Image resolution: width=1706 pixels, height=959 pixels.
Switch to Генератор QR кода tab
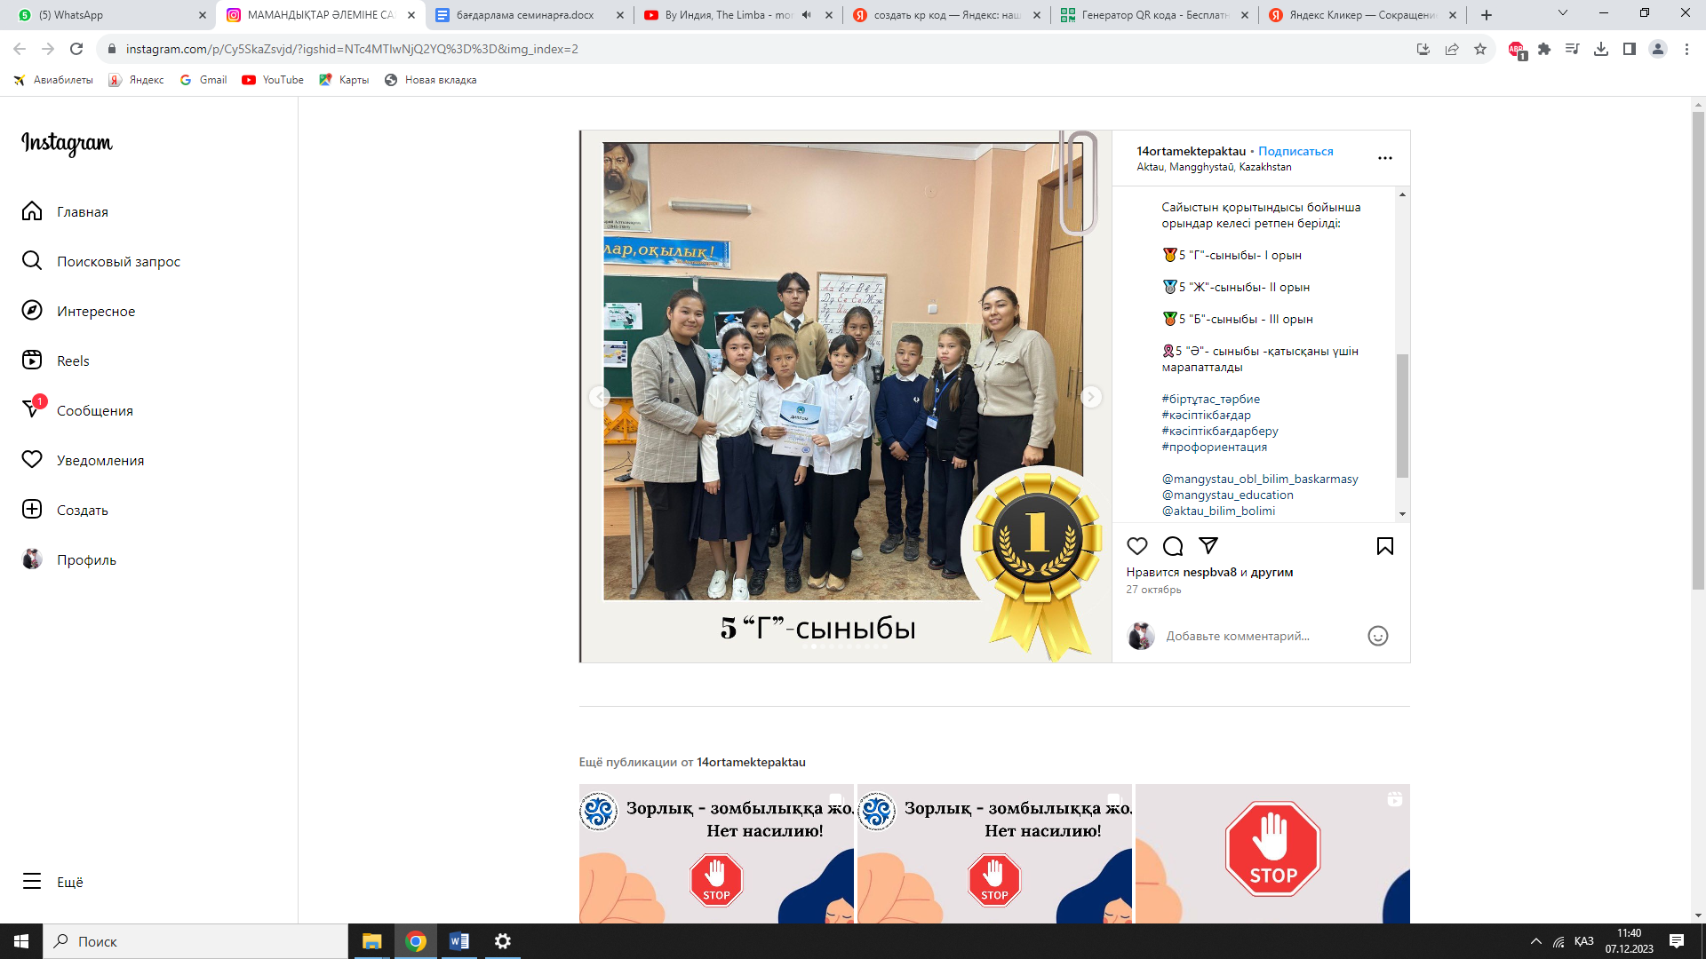1153,15
